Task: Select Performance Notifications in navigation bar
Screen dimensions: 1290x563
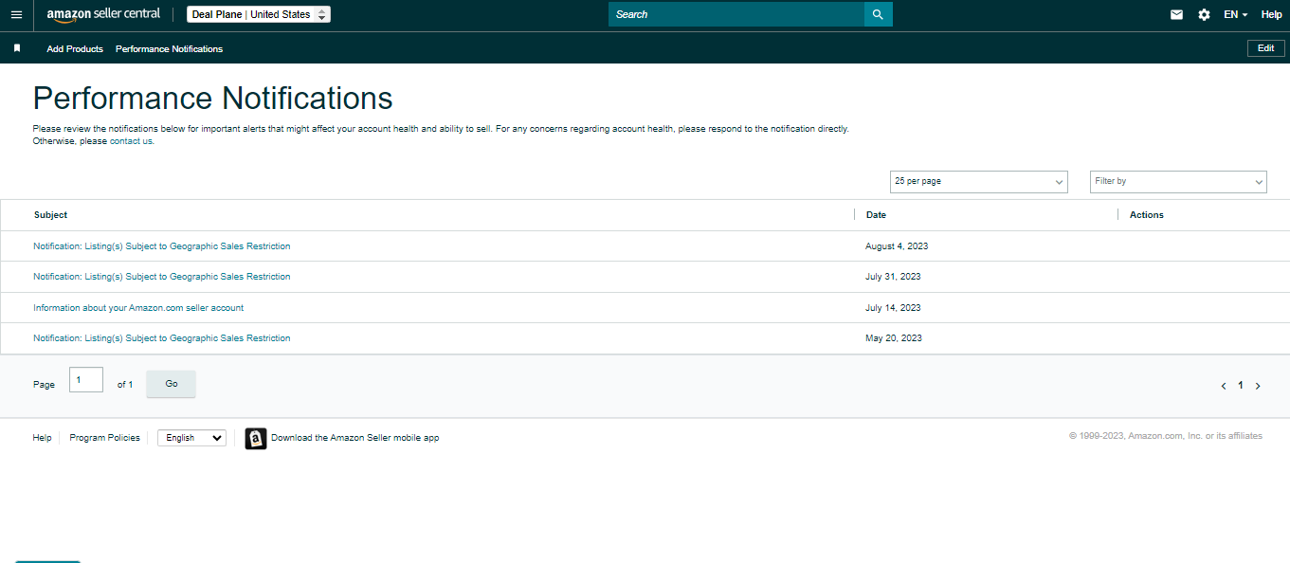Action: click(x=169, y=48)
